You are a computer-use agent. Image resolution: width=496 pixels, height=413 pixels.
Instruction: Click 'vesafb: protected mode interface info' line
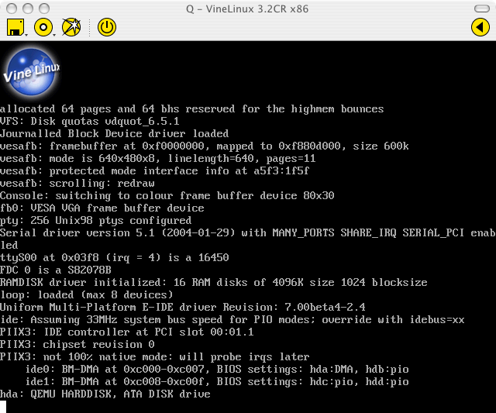154,170
